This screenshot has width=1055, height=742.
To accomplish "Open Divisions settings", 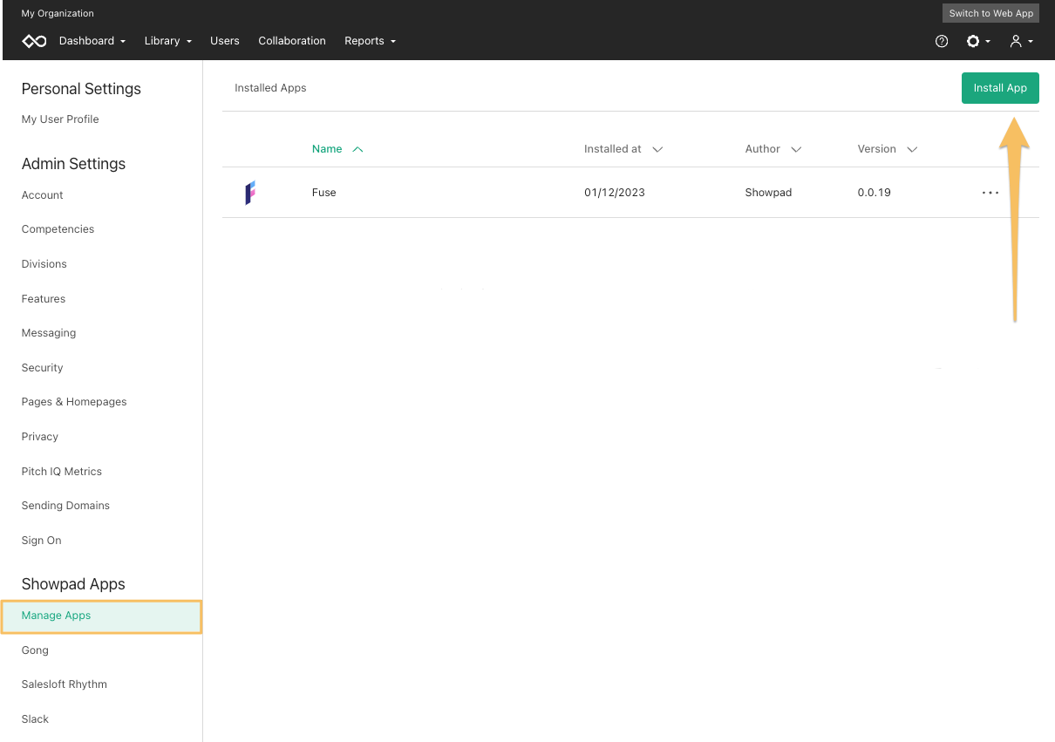I will pyautogui.click(x=44, y=264).
